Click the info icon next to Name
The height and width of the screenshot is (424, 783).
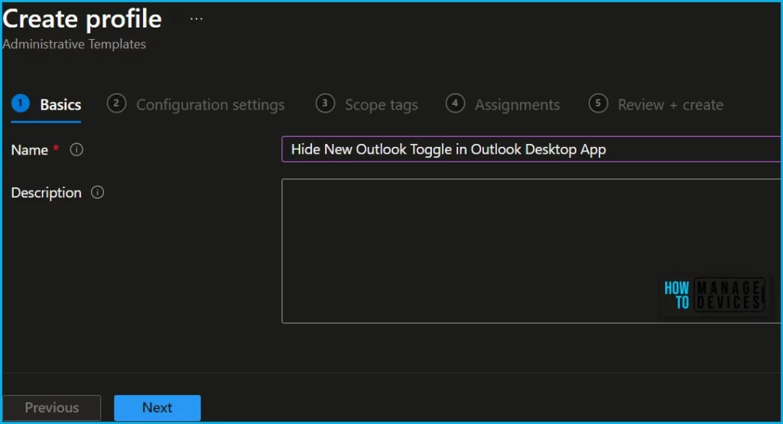pos(76,149)
